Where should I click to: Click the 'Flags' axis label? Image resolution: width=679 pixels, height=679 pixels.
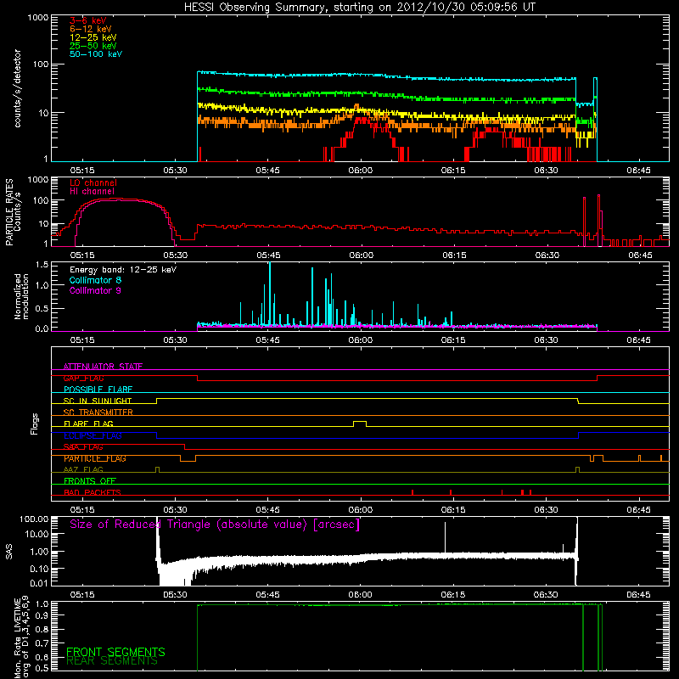(x=35, y=424)
